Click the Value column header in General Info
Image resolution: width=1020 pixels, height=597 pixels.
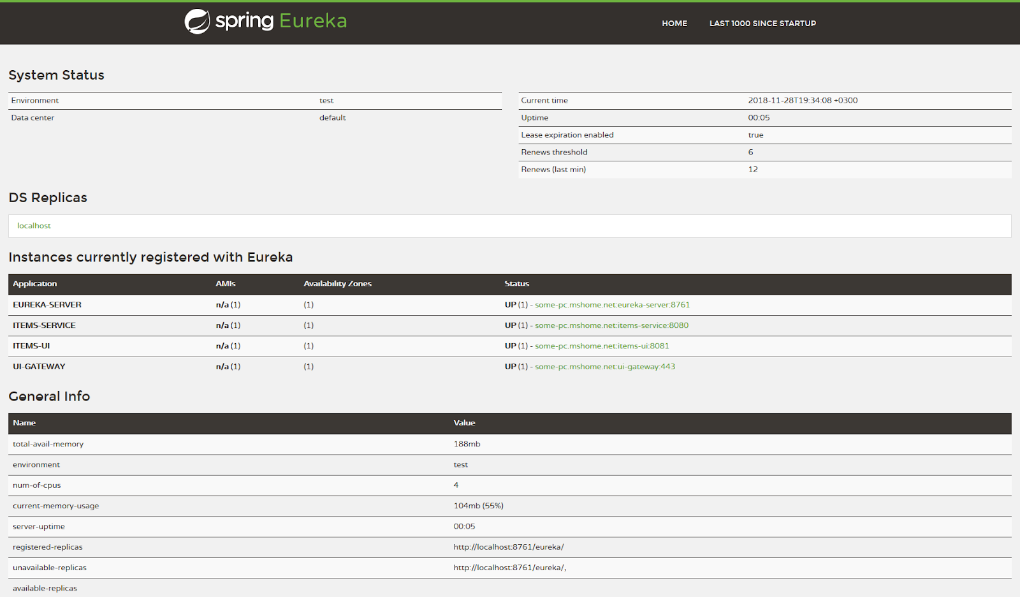coord(464,423)
